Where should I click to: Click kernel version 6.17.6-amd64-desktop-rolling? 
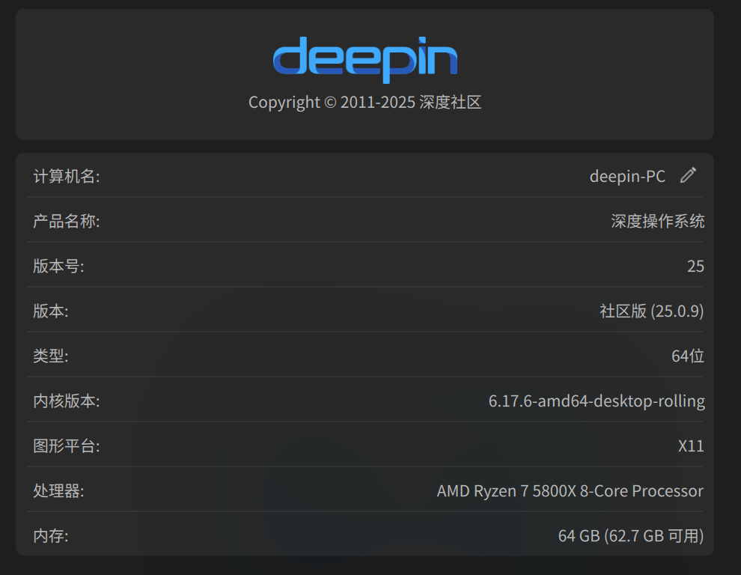(x=597, y=401)
